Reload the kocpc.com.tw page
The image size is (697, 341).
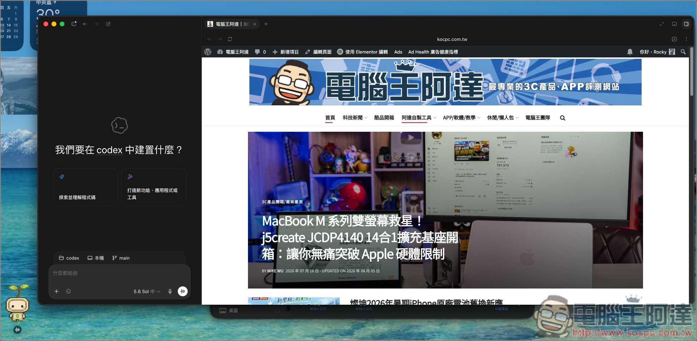[x=230, y=39]
